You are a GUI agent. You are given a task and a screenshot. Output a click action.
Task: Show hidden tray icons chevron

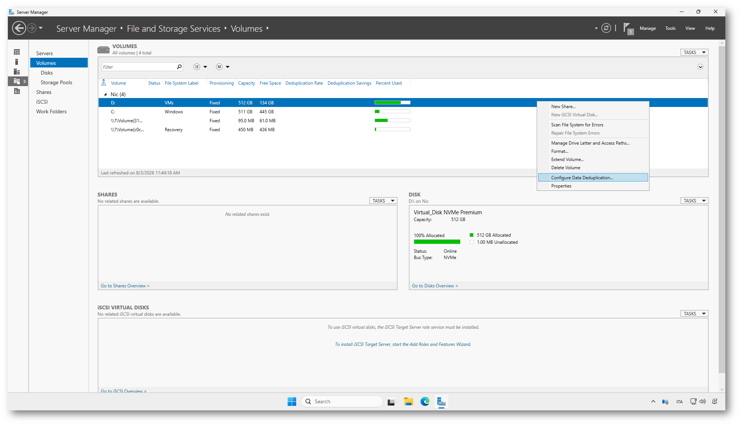653,401
